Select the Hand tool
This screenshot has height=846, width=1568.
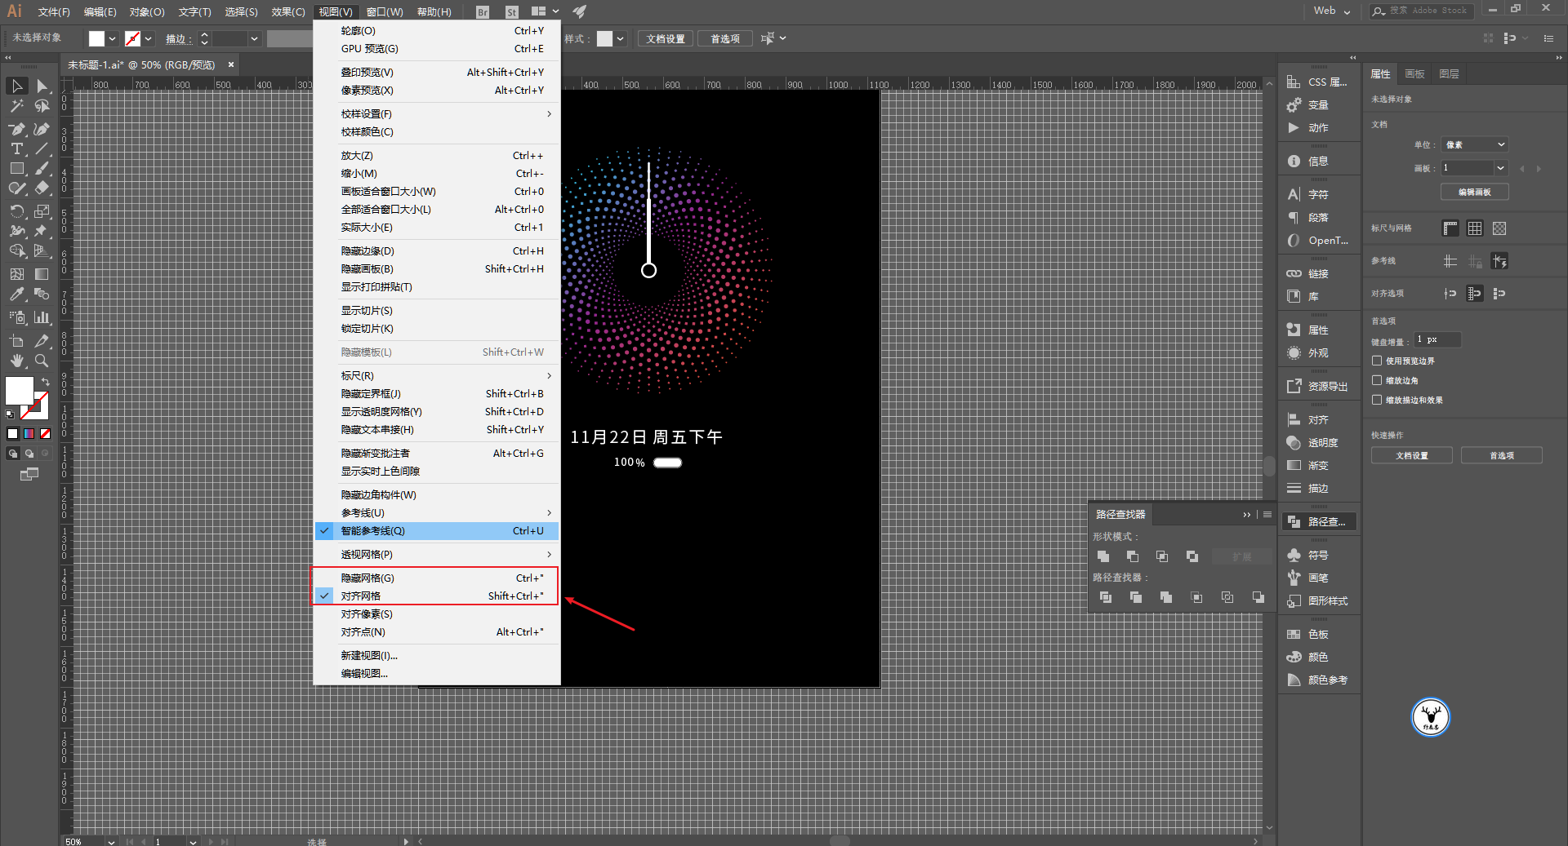[x=17, y=360]
